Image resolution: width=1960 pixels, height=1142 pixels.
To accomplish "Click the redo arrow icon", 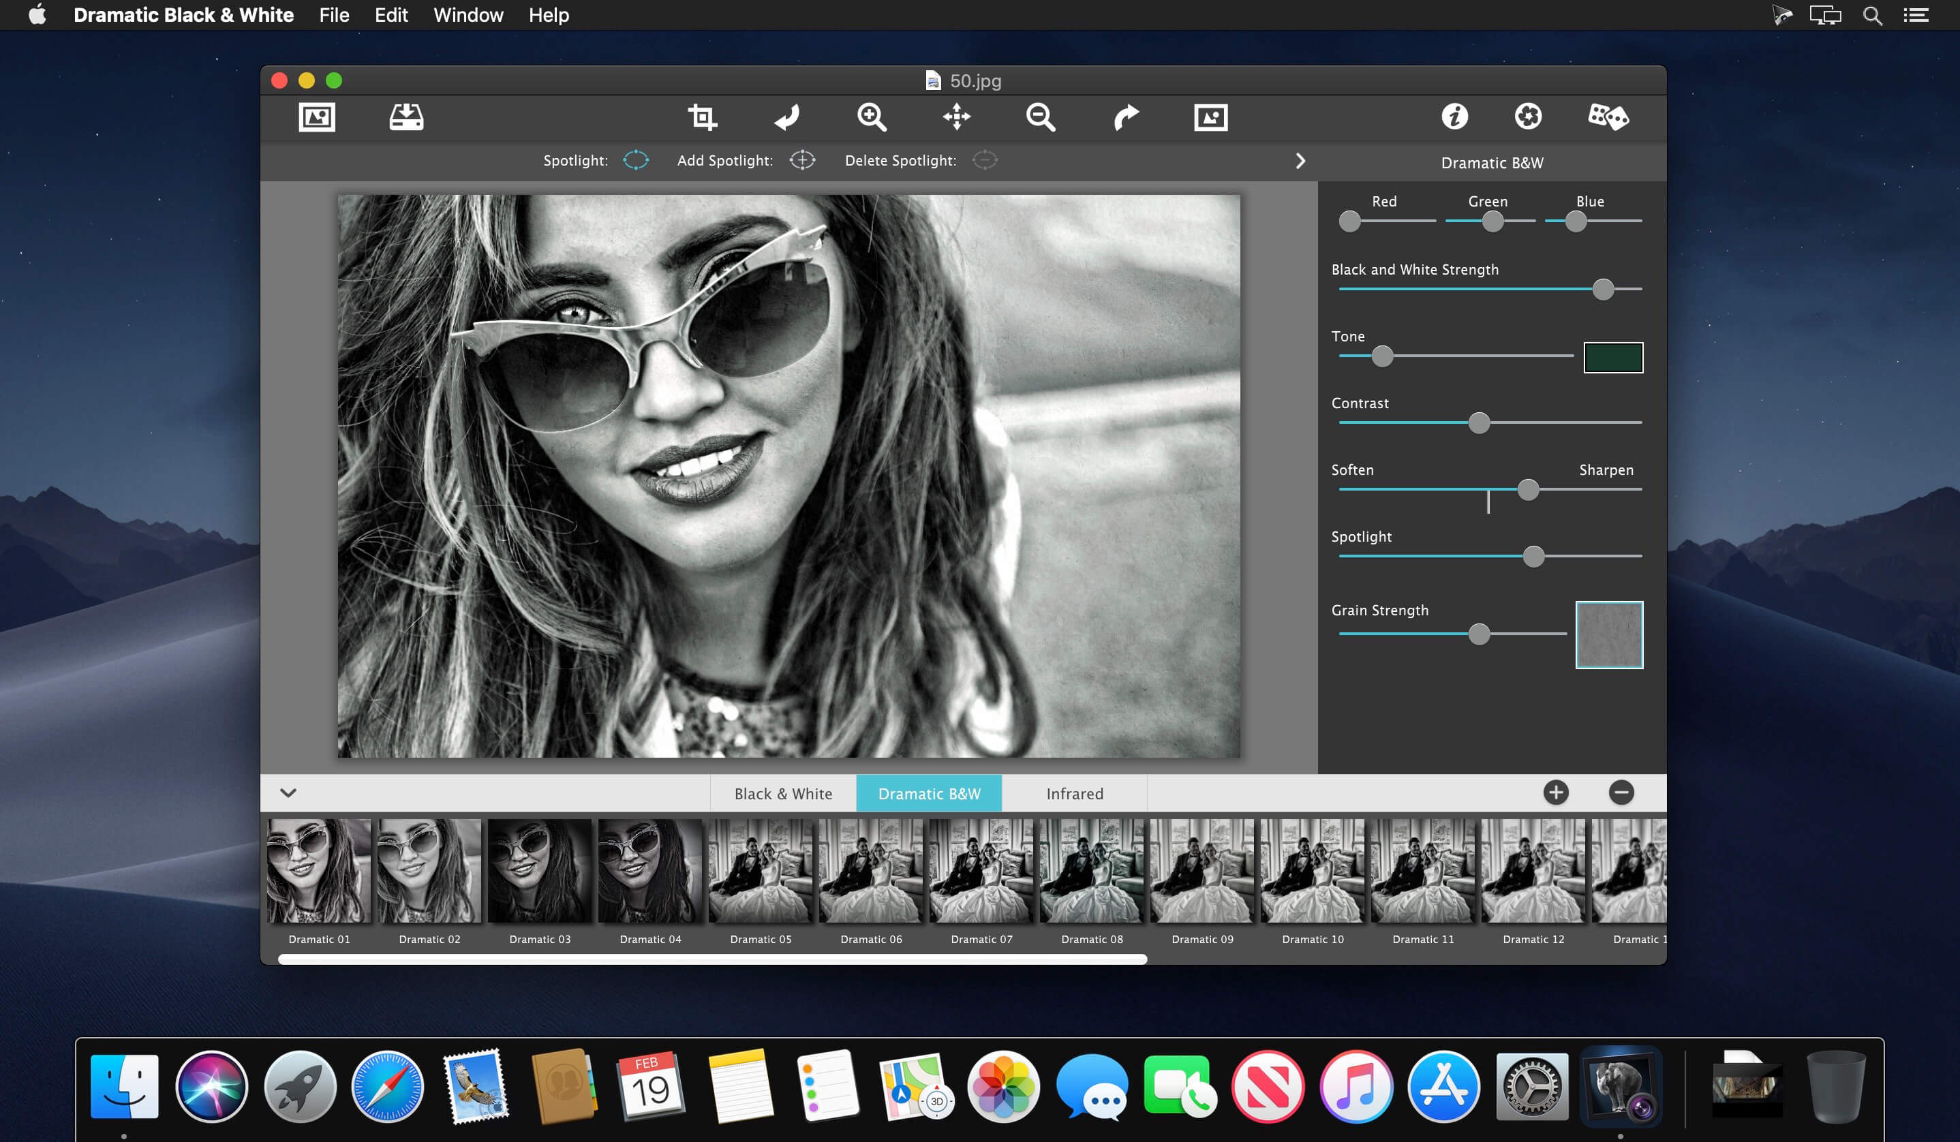I will pyautogui.click(x=1125, y=117).
